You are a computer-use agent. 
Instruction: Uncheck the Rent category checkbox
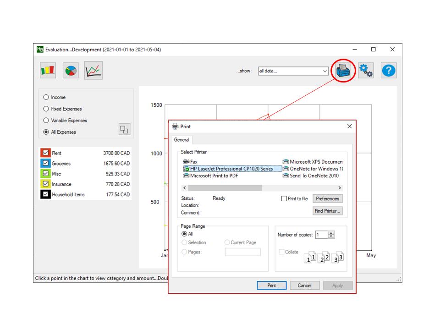click(45, 153)
